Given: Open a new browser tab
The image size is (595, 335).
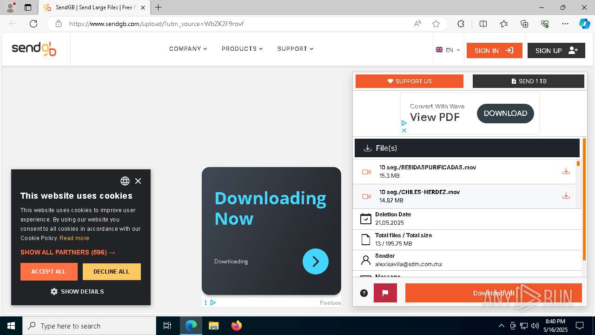Looking at the screenshot, I should pyautogui.click(x=159, y=7).
